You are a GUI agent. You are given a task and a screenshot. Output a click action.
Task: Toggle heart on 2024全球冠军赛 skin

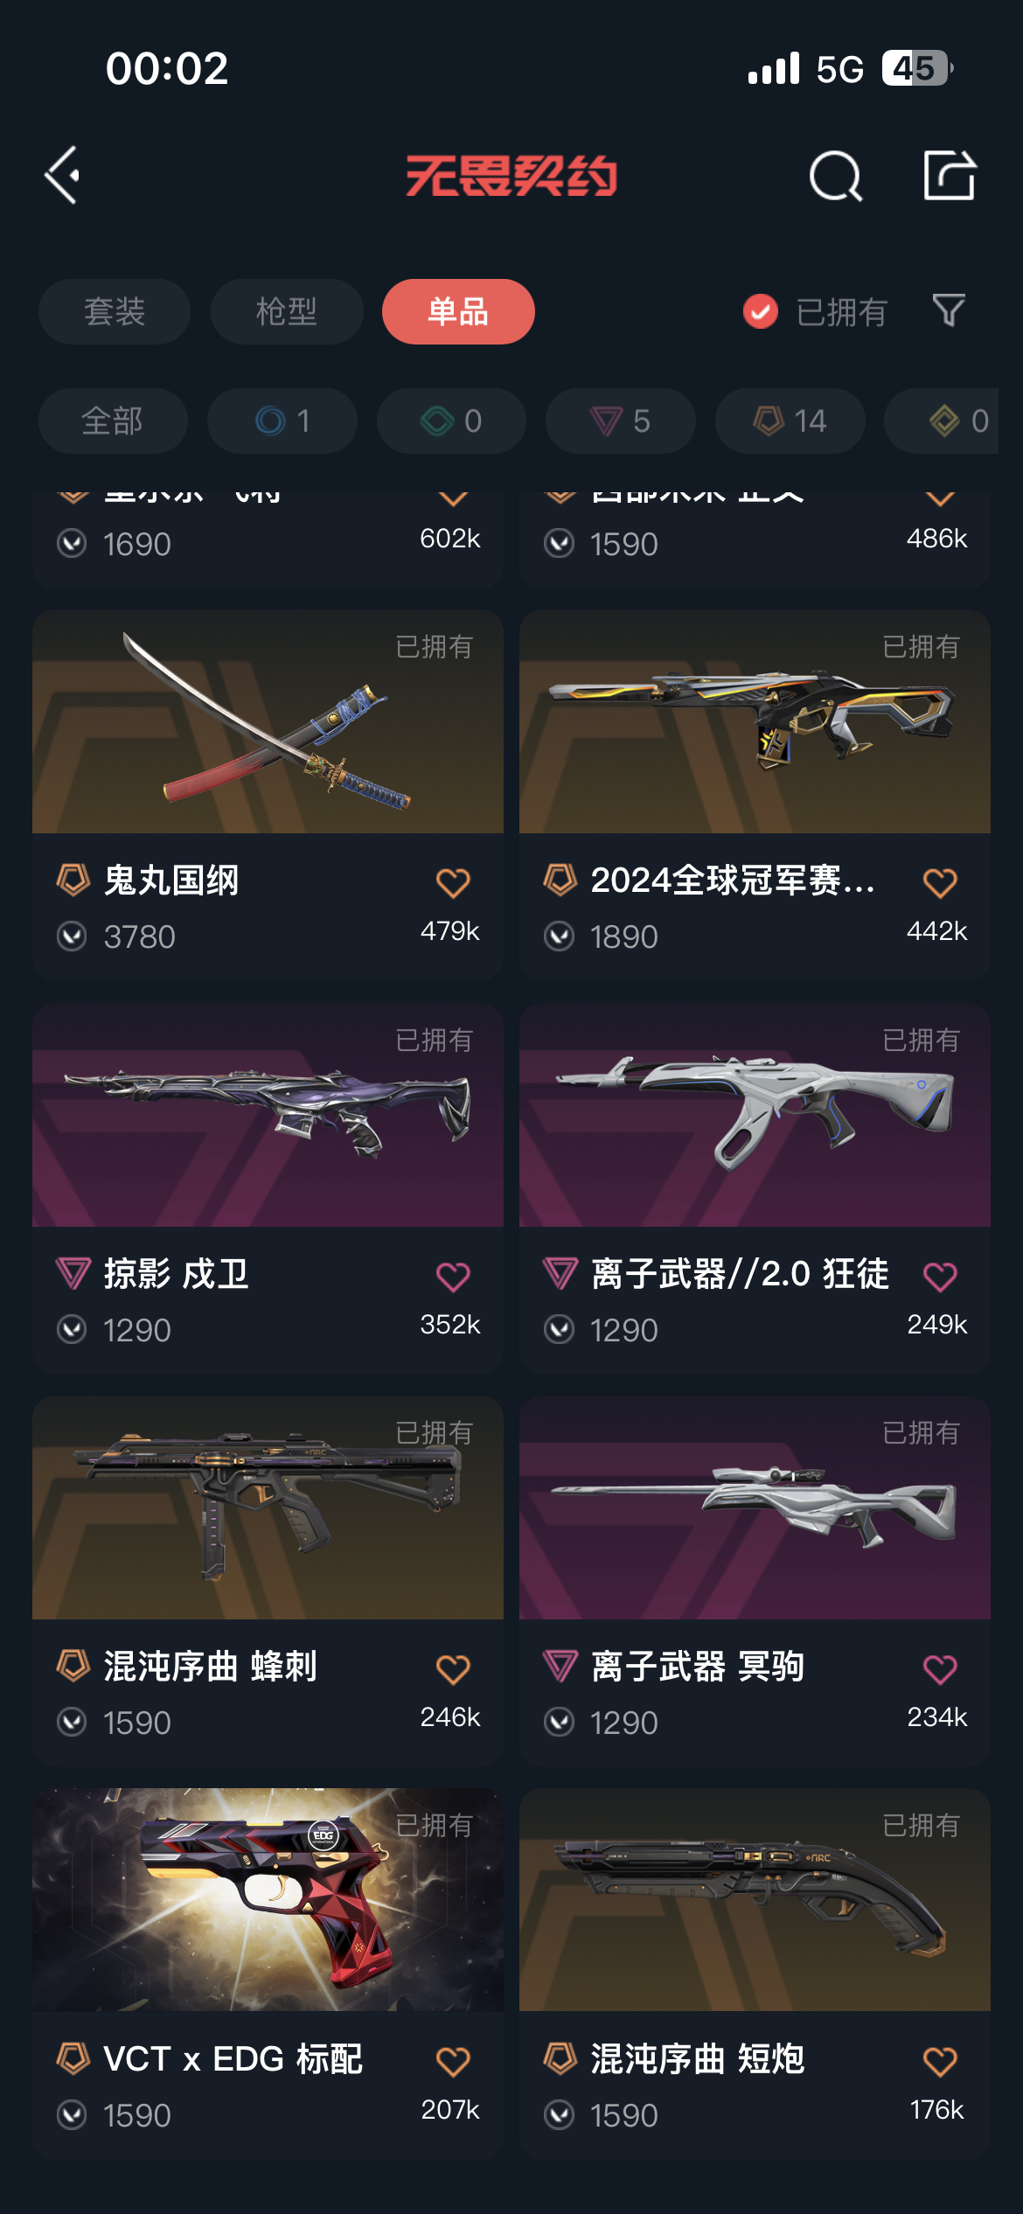tap(940, 883)
